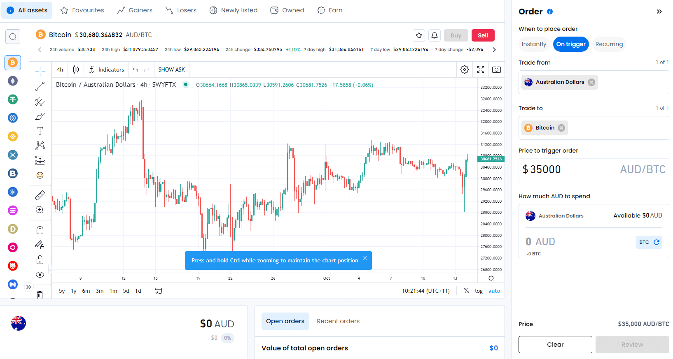Image resolution: width=673 pixels, height=359 pixels.
Task: Select the crosshair cursor tool
Action: 40,72
